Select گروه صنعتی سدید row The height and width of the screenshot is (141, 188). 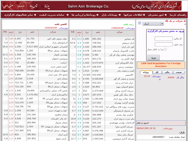tap(35, 66)
